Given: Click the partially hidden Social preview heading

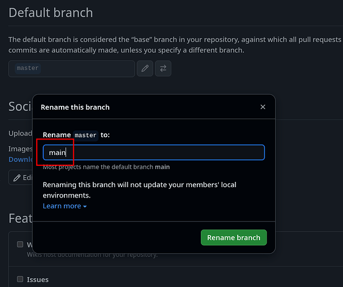Looking at the screenshot, I should (x=20, y=107).
